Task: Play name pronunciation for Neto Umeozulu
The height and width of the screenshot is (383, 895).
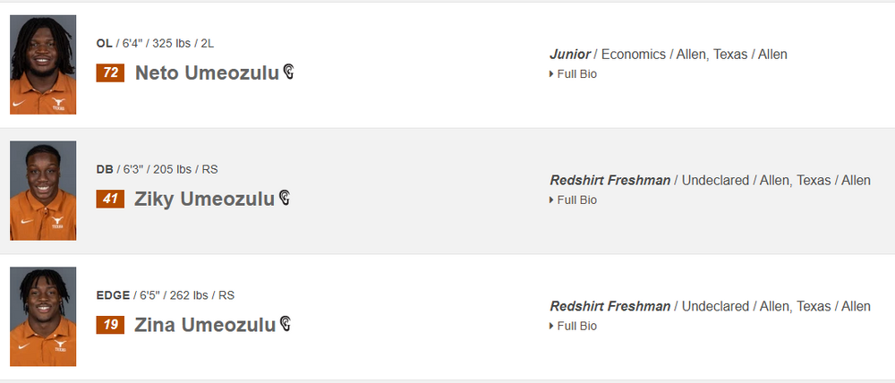Action: coord(287,72)
